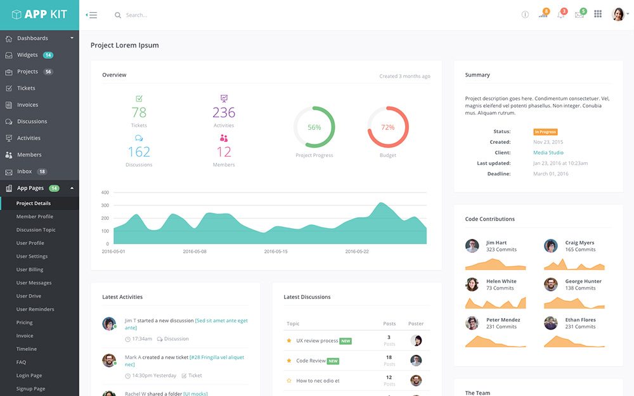Click the info circle icon in header
This screenshot has height=396, width=634.
525,15
